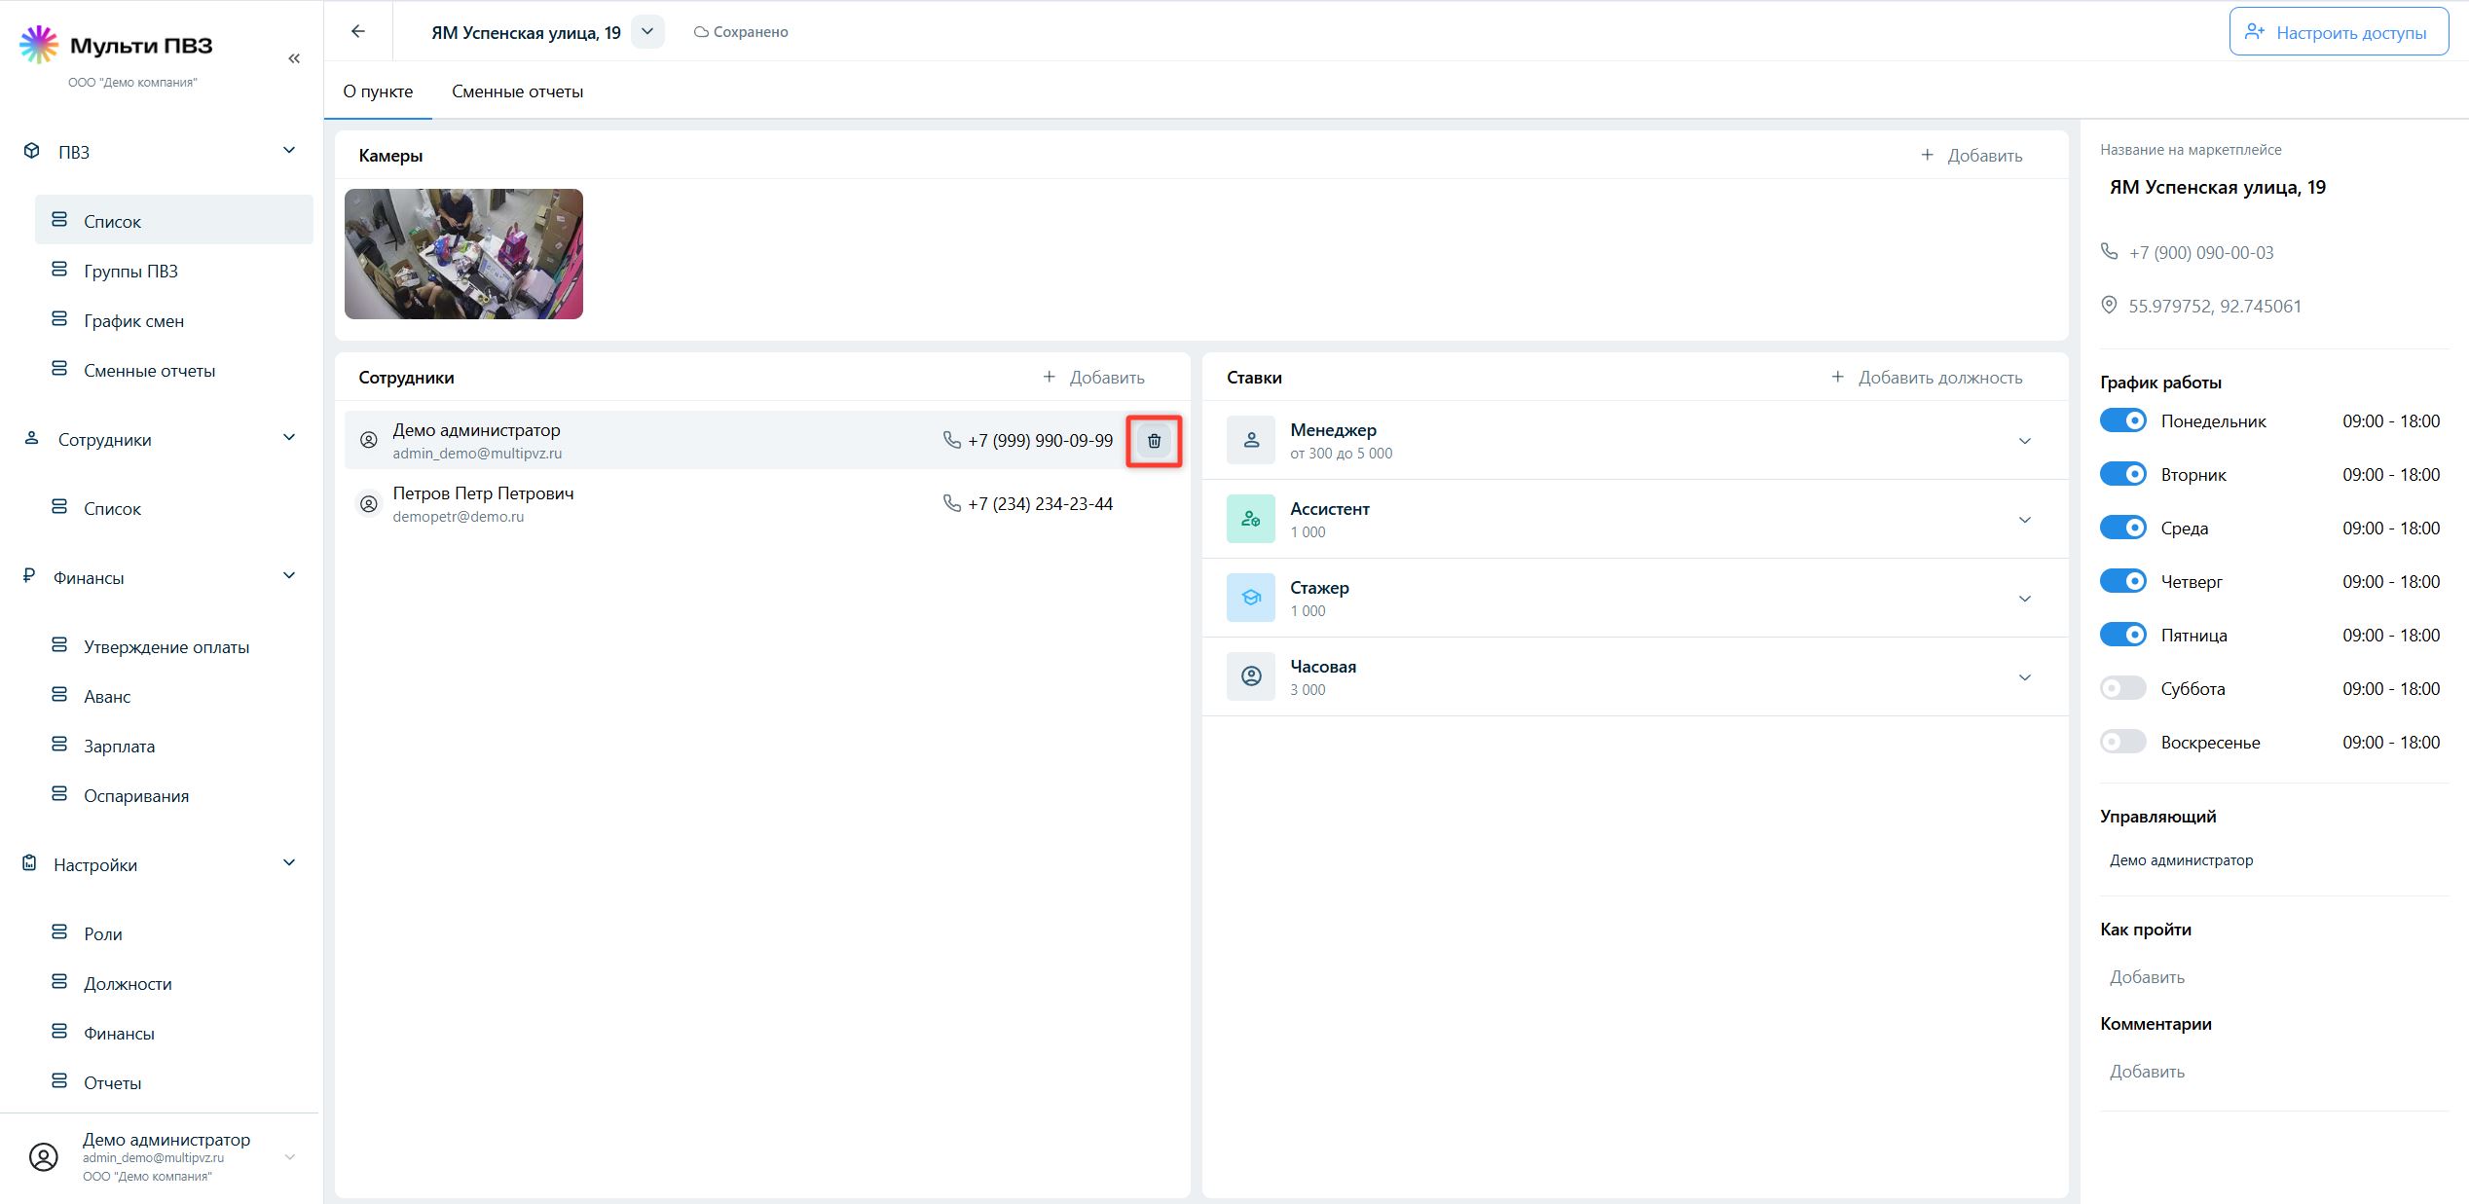Go back using the arrow icon

(358, 31)
